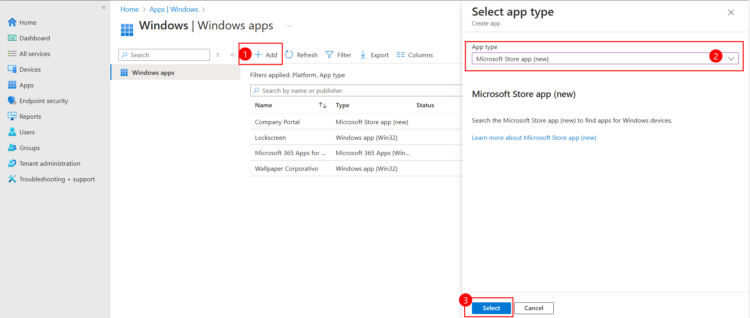
Task: Open the Lockscreen app row
Action: pyautogui.click(x=270, y=138)
